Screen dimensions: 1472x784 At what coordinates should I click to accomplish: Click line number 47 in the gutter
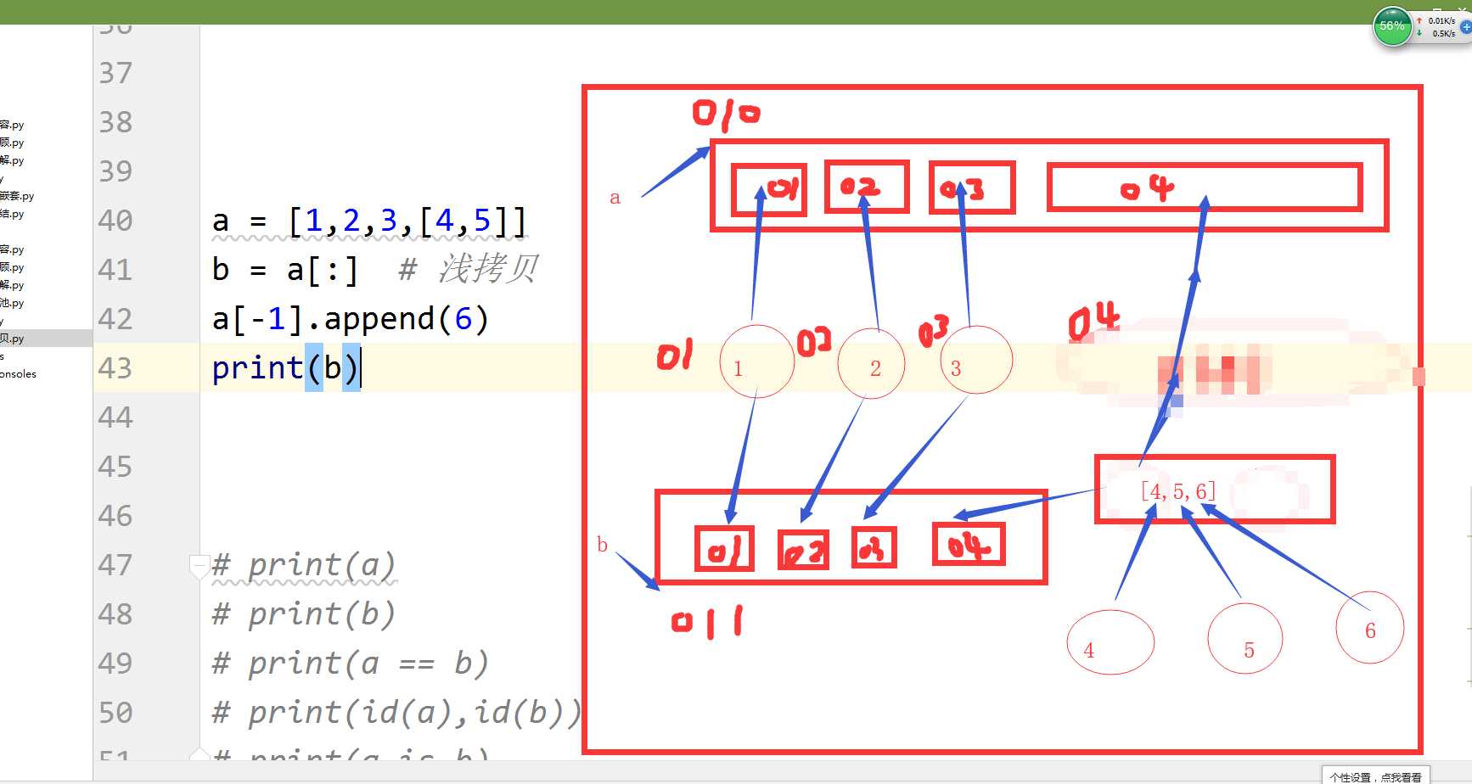(x=115, y=565)
